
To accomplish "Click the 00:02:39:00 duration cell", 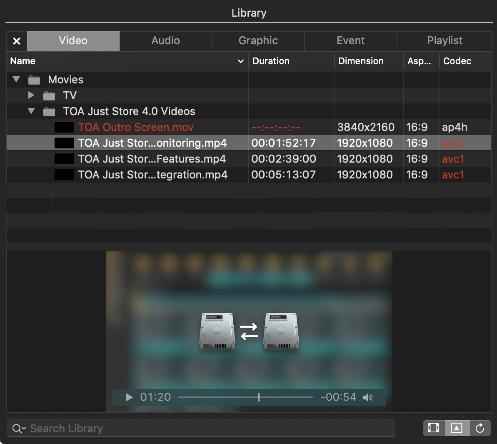I will (x=283, y=159).
